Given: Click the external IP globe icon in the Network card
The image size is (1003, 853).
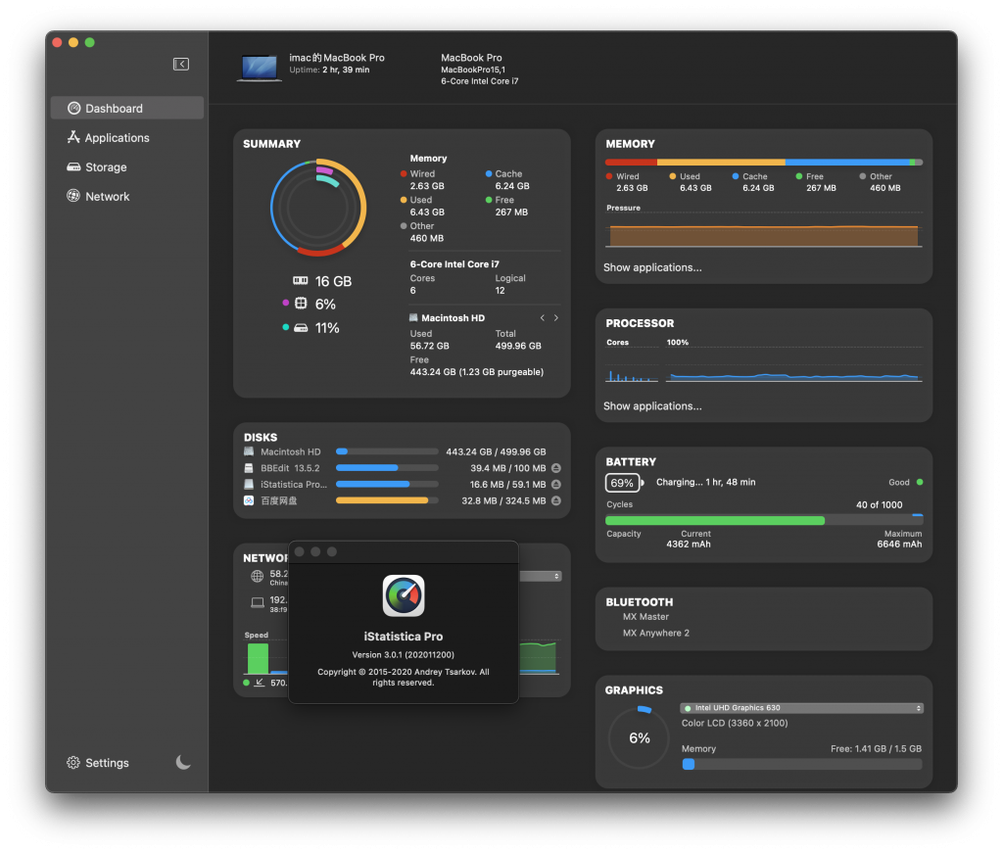Looking at the screenshot, I should pyautogui.click(x=258, y=576).
